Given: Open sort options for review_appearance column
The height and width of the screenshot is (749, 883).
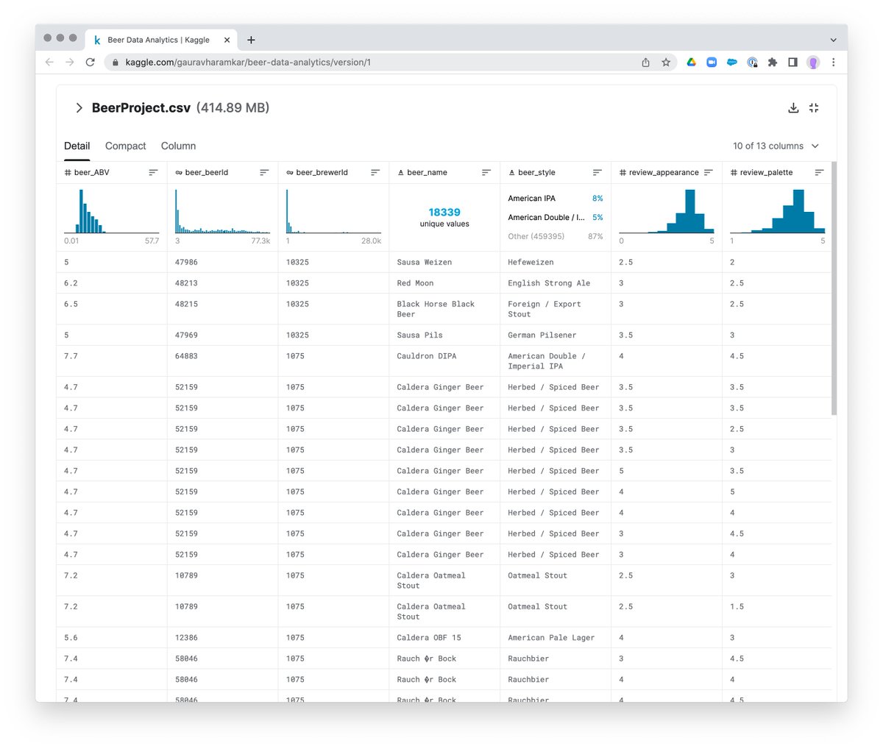Looking at the screenshot, I should tap(709, 172).
